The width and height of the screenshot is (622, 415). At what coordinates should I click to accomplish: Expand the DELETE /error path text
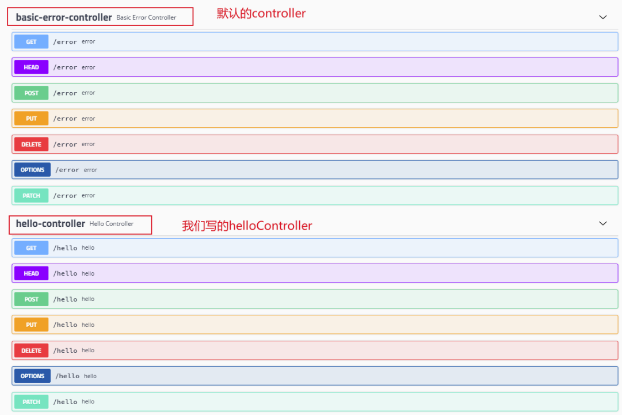[65, 144]
